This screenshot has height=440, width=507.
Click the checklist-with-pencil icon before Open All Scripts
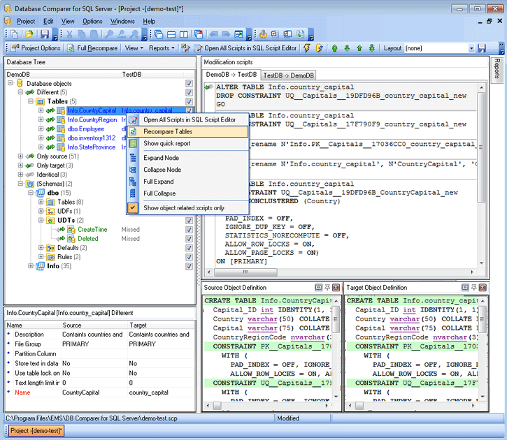pos(185,48)
